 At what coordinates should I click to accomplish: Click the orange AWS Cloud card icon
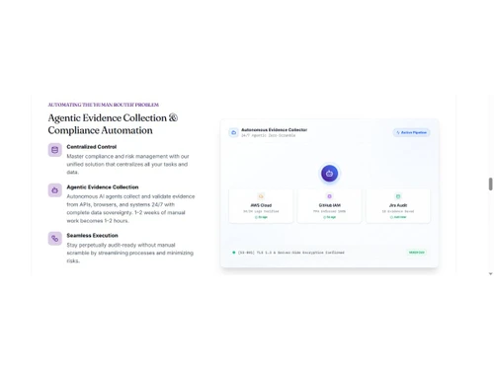pos(261,196)
